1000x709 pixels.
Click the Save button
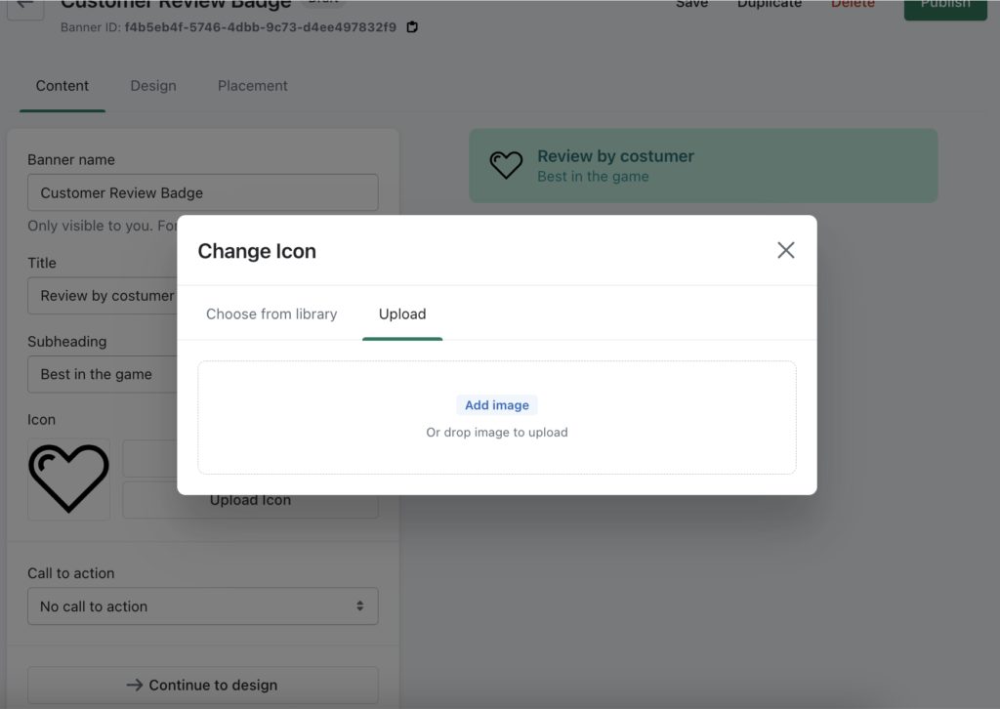(691, 5)
